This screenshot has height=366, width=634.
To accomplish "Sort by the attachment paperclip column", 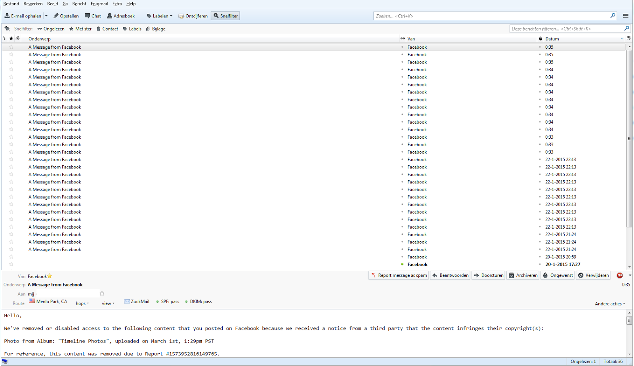I will pyautogui.click(x=17, y=38).
